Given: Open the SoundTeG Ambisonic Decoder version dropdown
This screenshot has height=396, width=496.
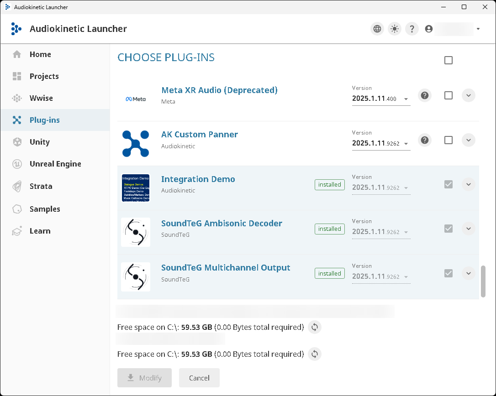Looking at the screenshot, I should (x=381, y=232).
